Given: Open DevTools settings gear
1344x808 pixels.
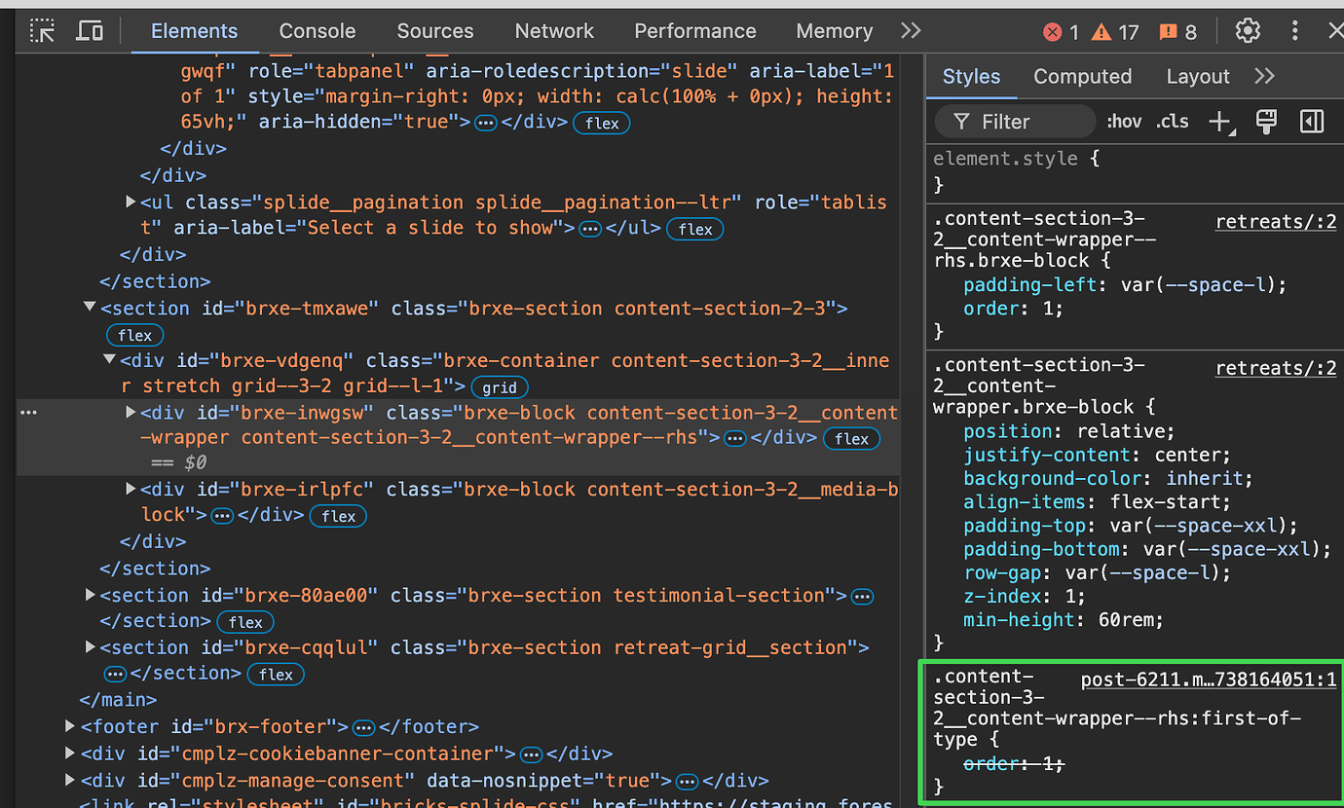Looking at the screenshot, I should [1248, 30].
